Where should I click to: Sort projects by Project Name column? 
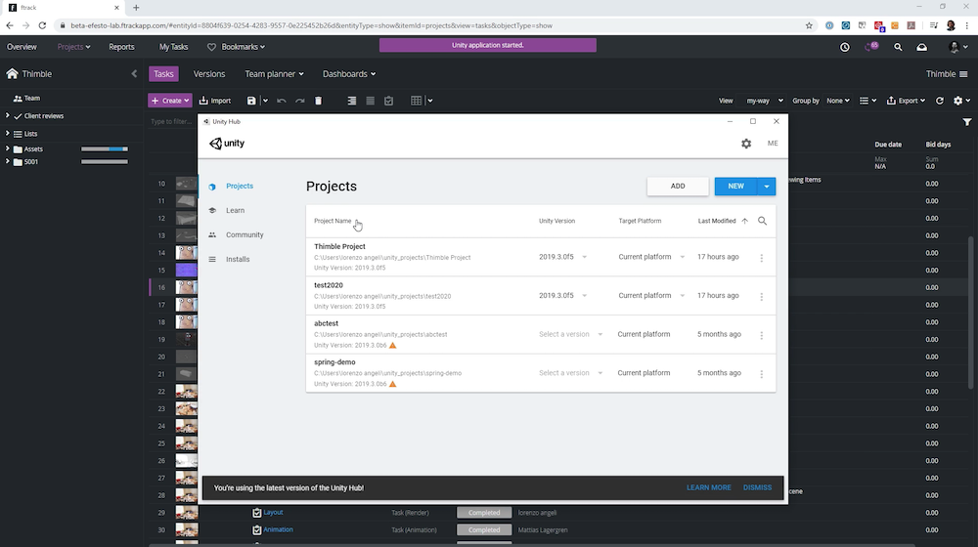333,221
